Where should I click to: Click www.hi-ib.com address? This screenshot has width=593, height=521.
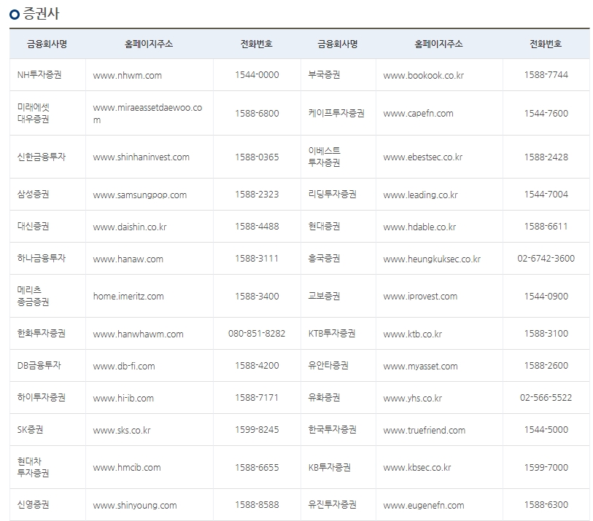coord(123,399)
